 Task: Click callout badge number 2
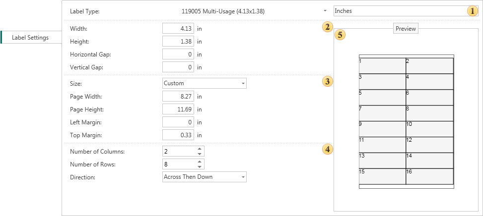tap(327, 27)
